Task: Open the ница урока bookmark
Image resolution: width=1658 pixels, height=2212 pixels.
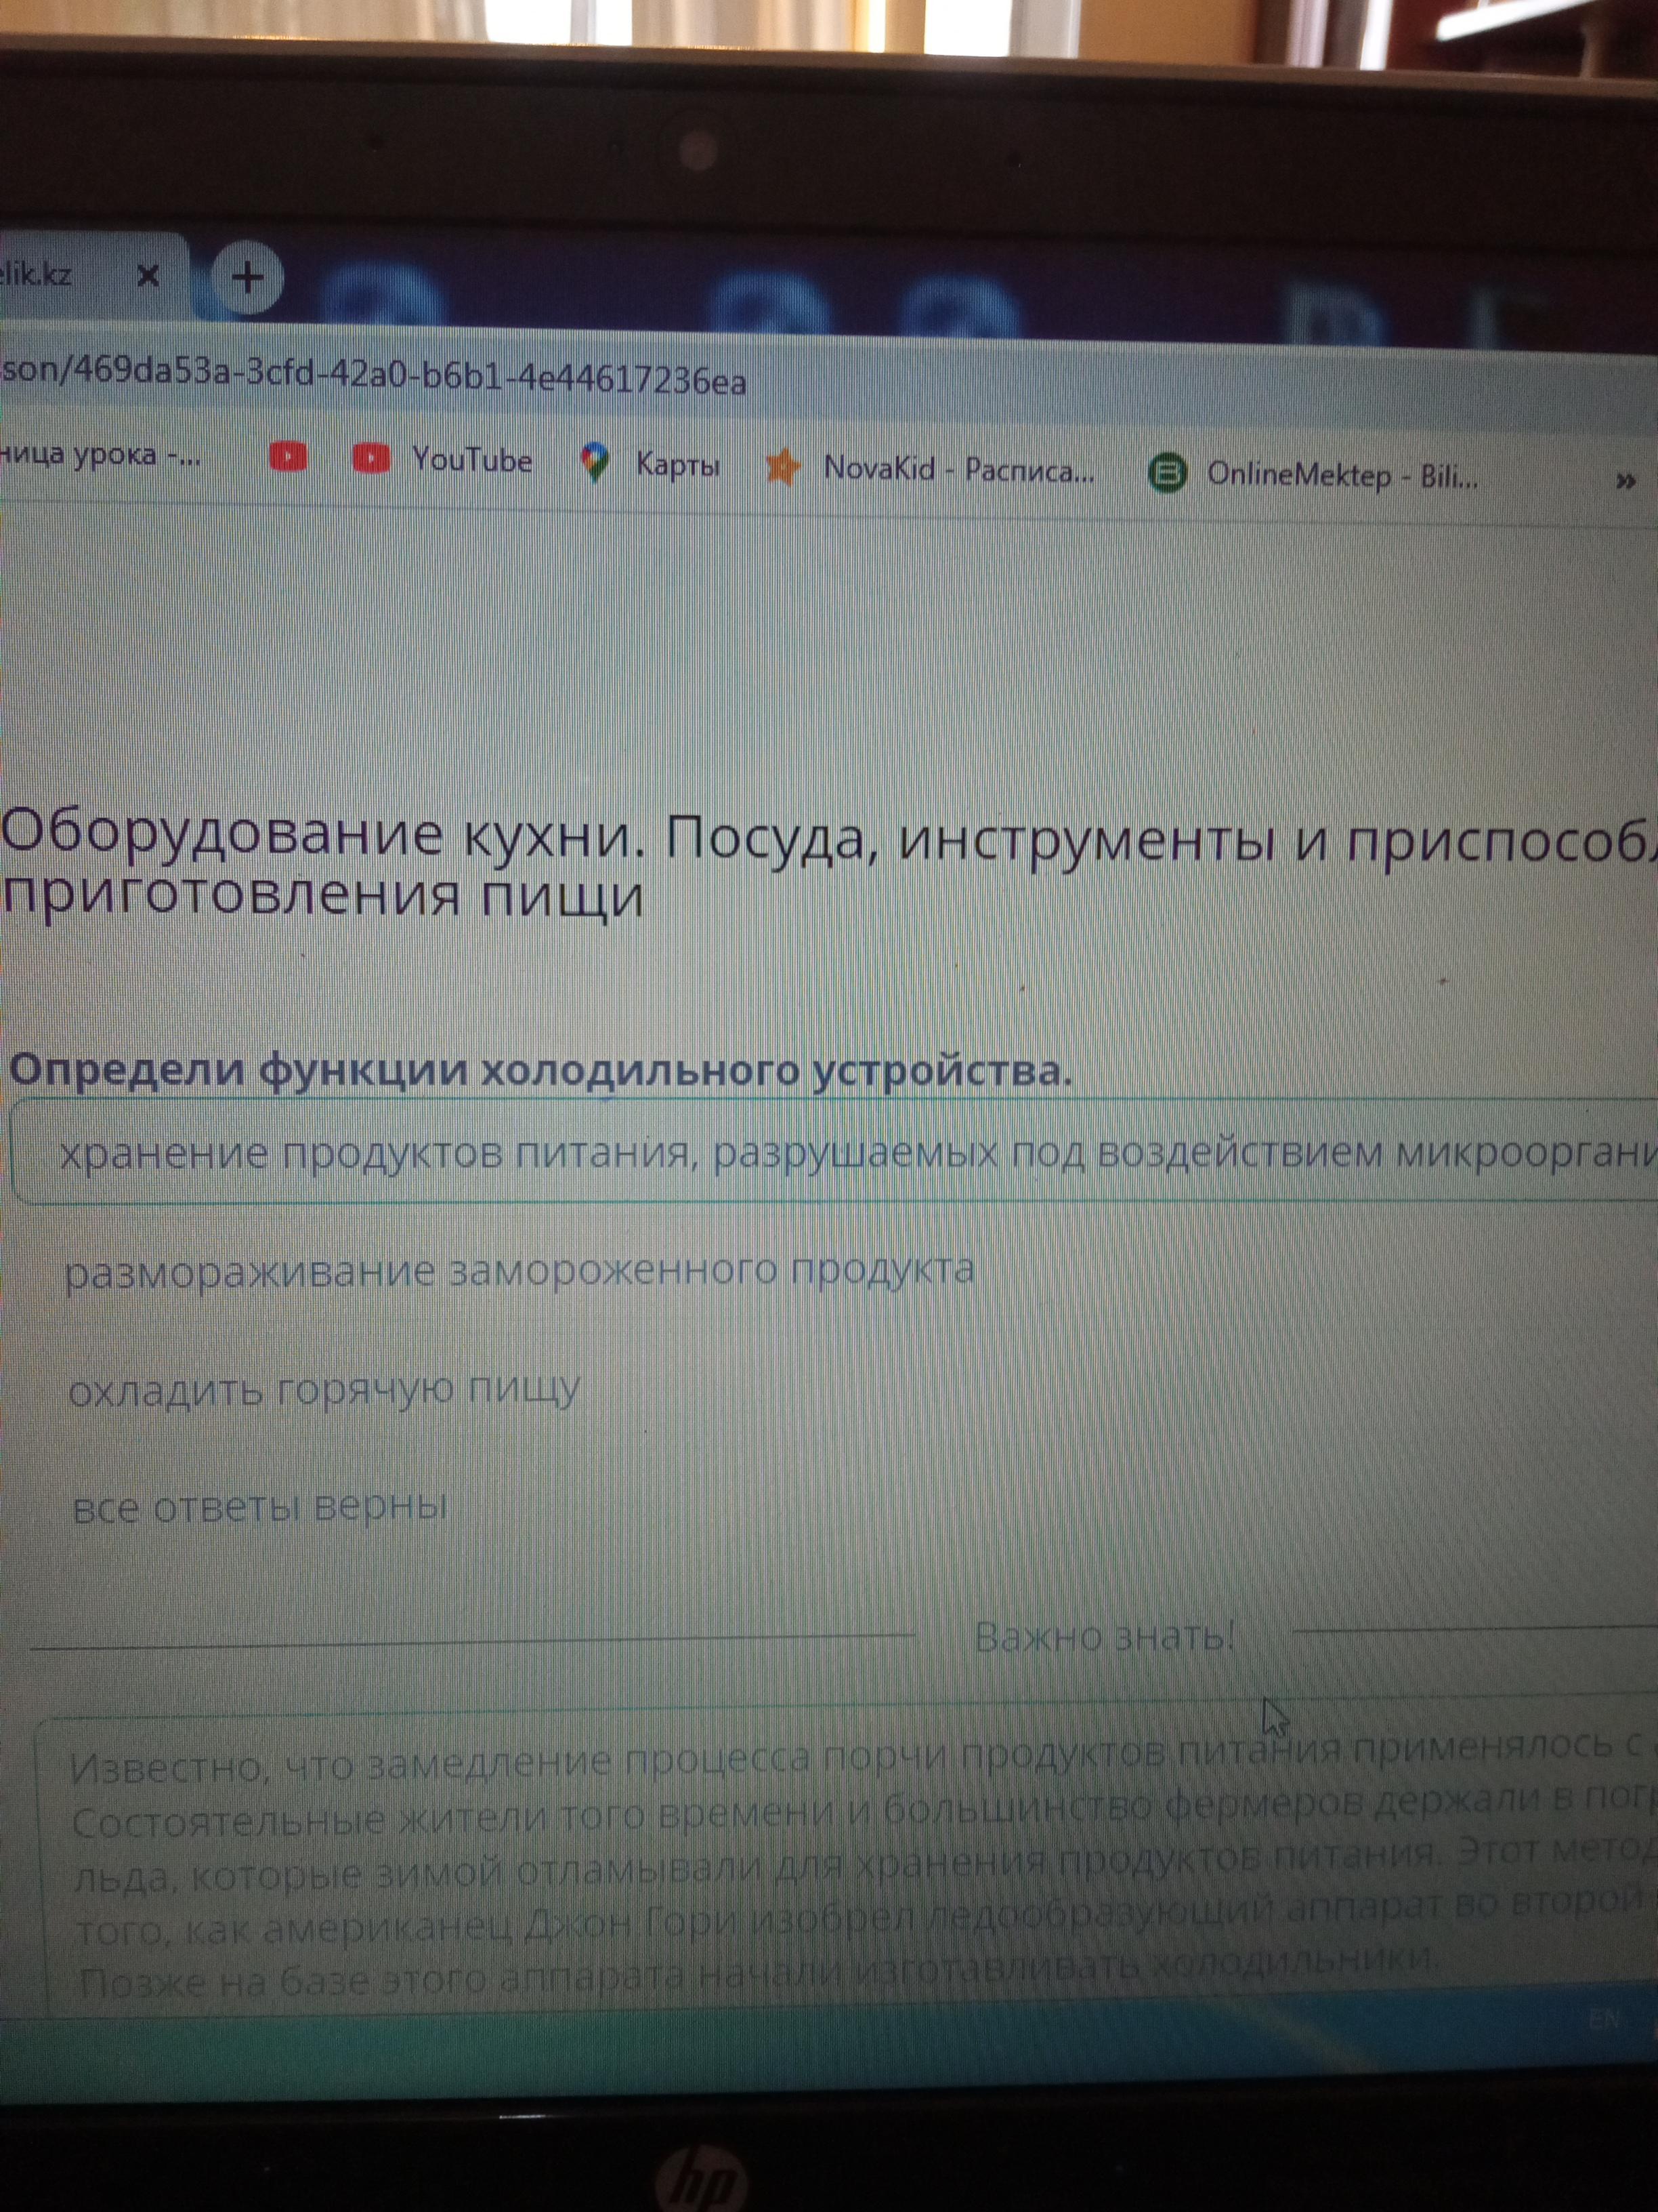Action: 100,455
